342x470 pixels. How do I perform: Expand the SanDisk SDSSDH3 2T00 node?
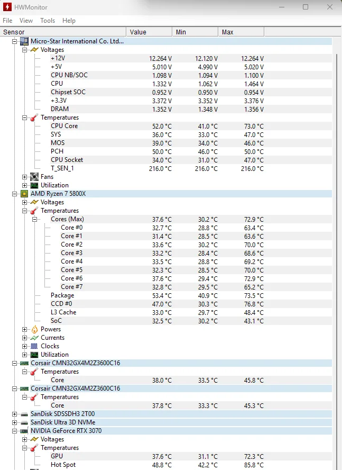(x=15, y=414)
